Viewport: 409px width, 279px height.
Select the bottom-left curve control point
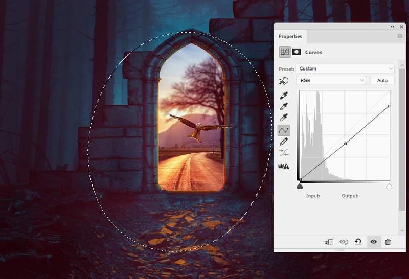click(300, 180)
